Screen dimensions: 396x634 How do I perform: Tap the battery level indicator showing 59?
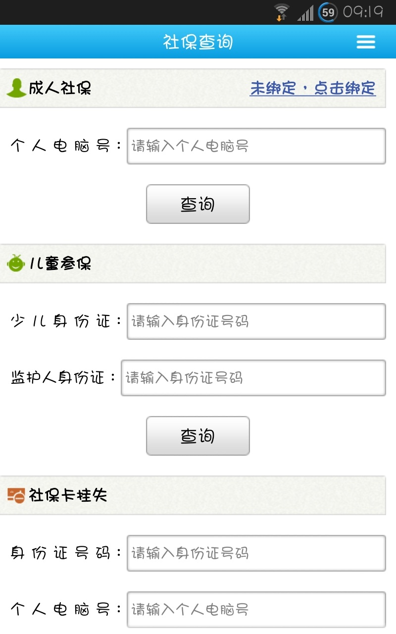(328, 12)
